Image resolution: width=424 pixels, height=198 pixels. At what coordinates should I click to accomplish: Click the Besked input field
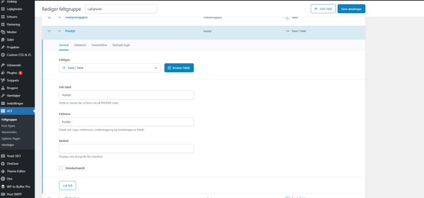click(x=126, y=148)
